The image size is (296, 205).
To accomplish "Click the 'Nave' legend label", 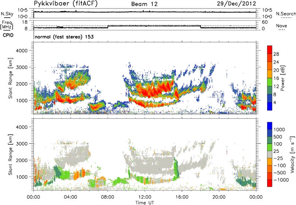I will click(282, 26).
